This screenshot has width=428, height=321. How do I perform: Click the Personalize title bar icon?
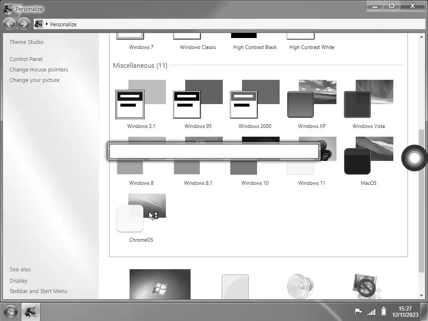click(8, 9)
